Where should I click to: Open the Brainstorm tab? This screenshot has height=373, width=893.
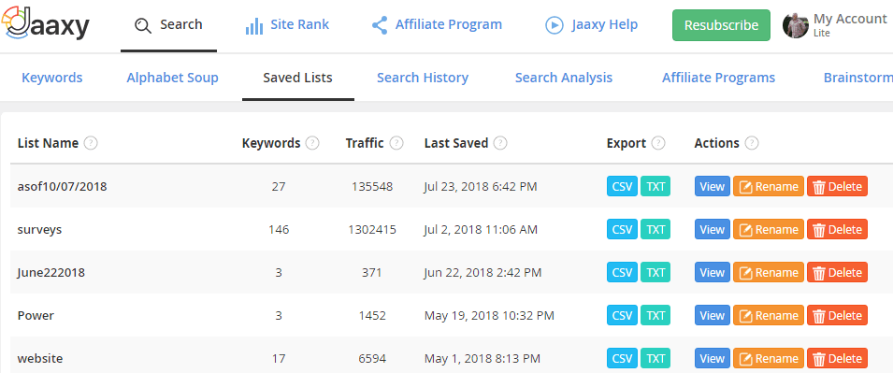[x=858, y=78]
